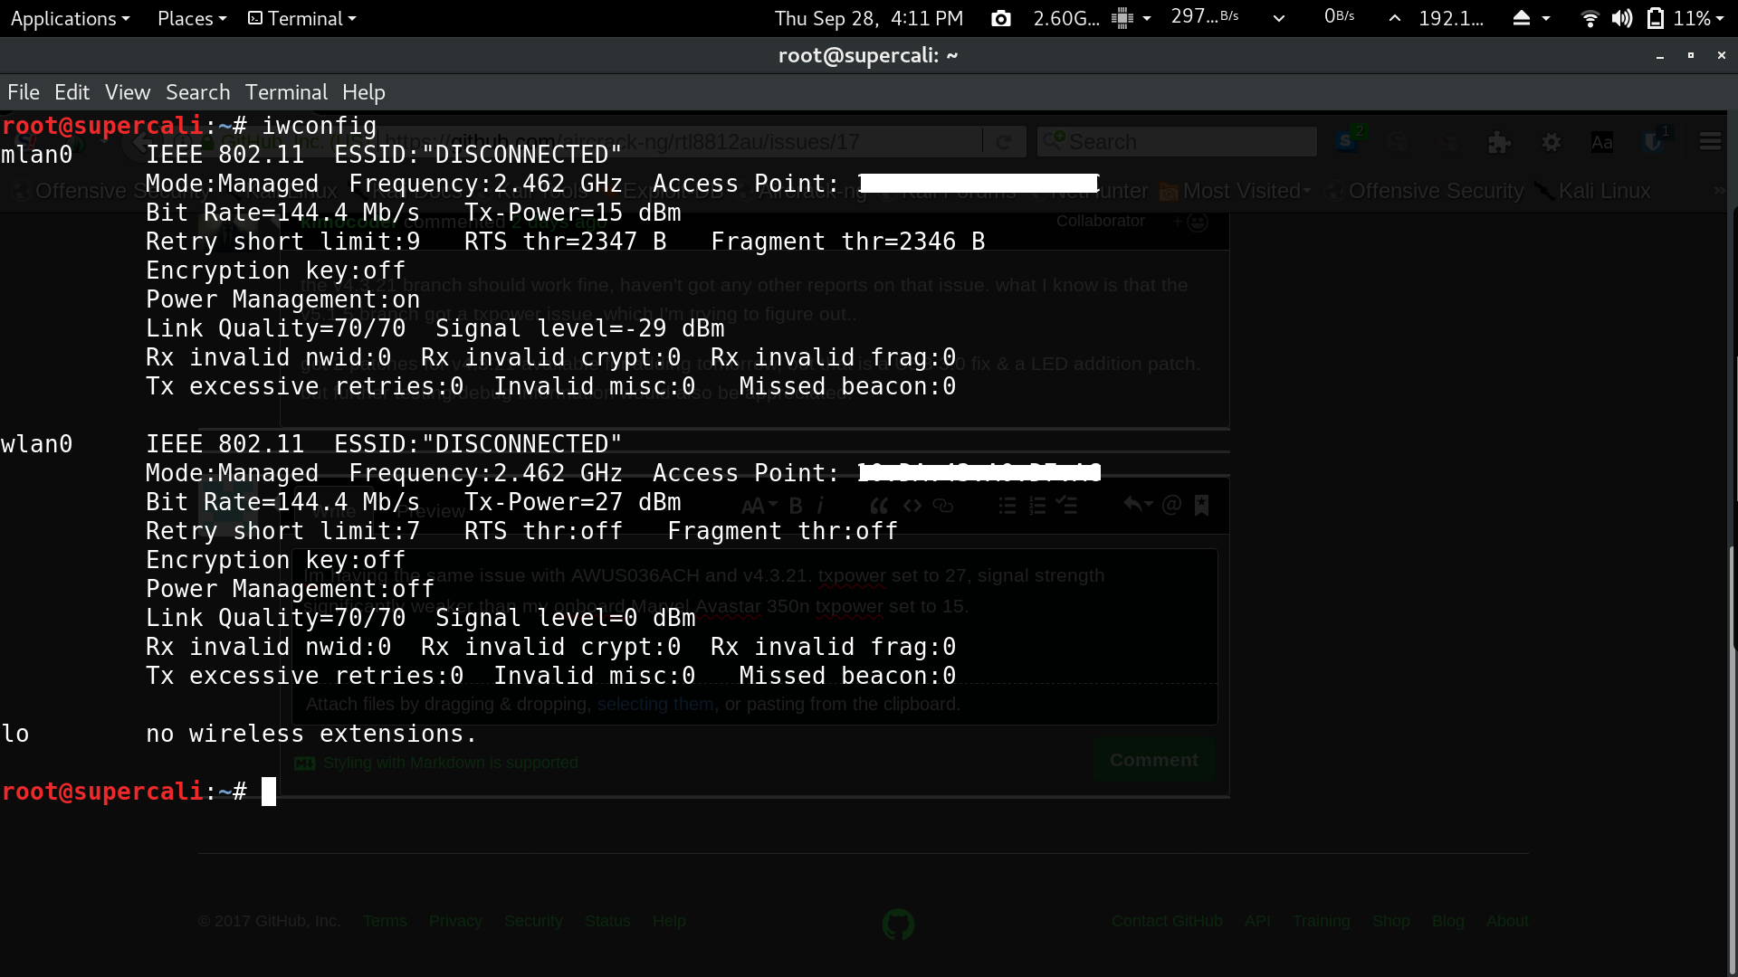Open the About footer link

coord(1507,921)
